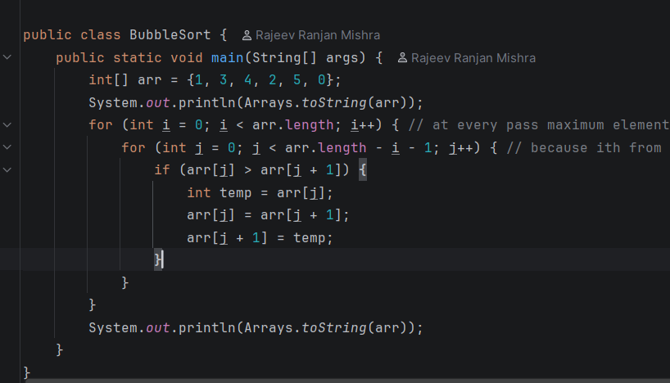This screenshot has height=383, width=670.
Task: Collapse the outer for-loop fold arrow
Action: pyautogui.click(x=7, y=124)
